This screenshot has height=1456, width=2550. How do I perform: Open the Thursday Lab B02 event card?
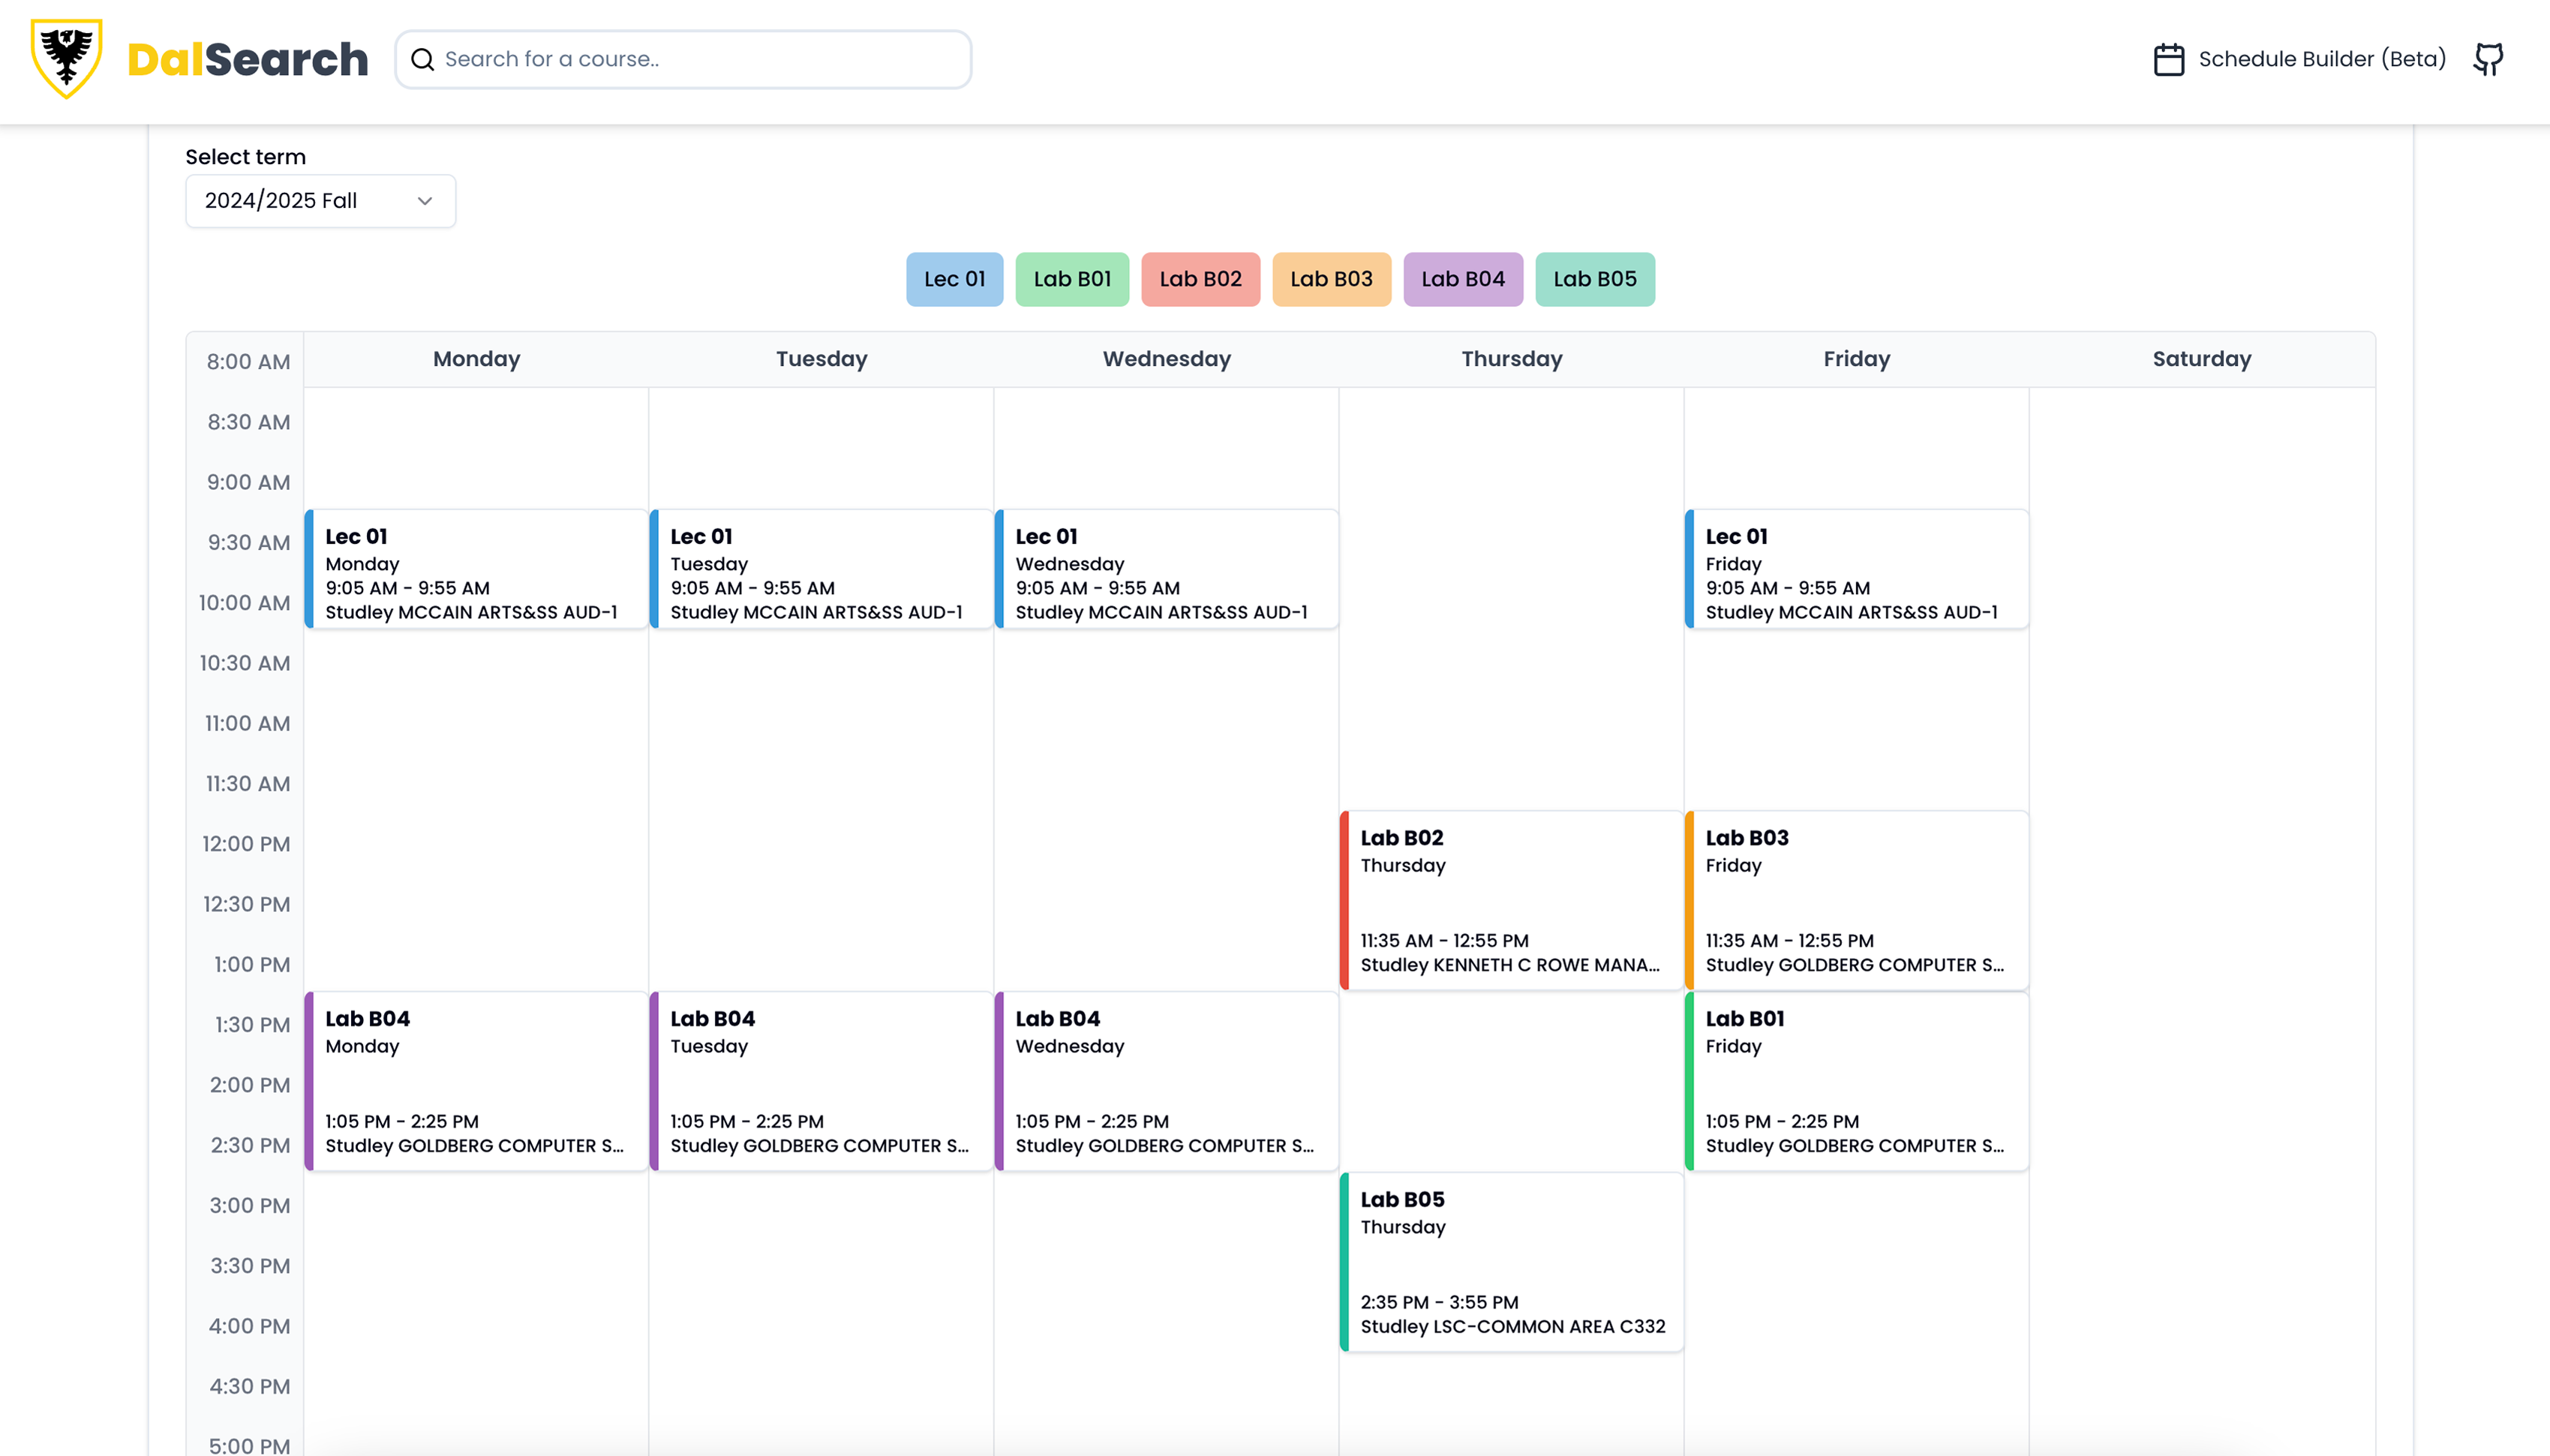[1511, 900]
